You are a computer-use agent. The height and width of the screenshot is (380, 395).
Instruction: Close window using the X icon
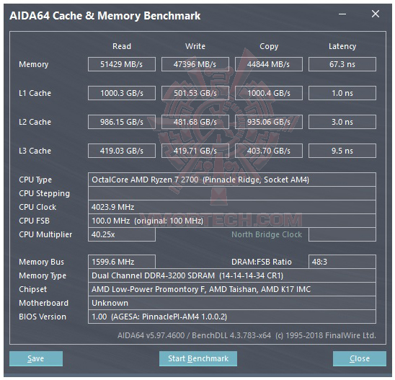pyautogui.click(x=376, y=14)
